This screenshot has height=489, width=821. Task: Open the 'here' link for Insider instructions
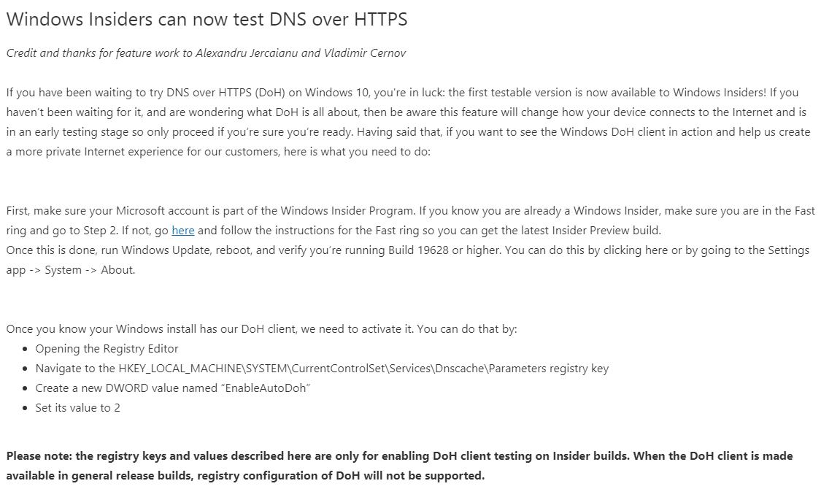pos(182,231)
